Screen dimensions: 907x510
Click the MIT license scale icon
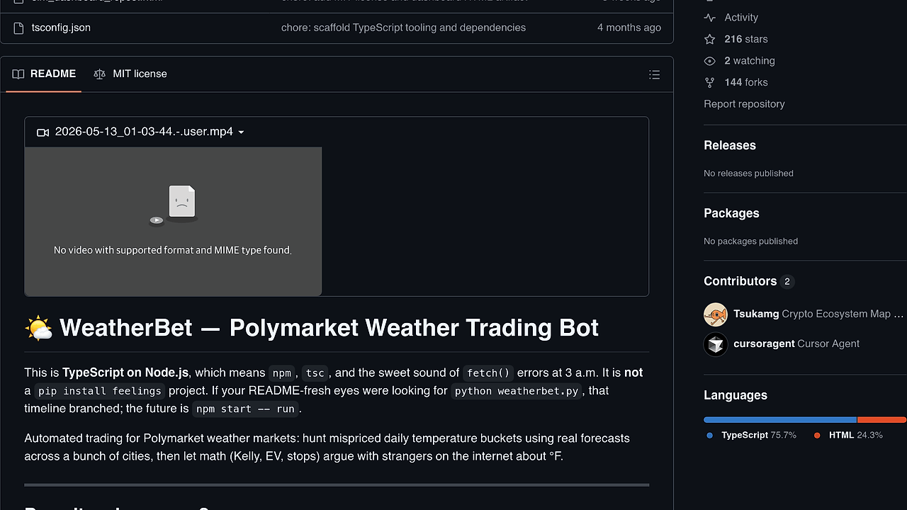coord(99,74)
